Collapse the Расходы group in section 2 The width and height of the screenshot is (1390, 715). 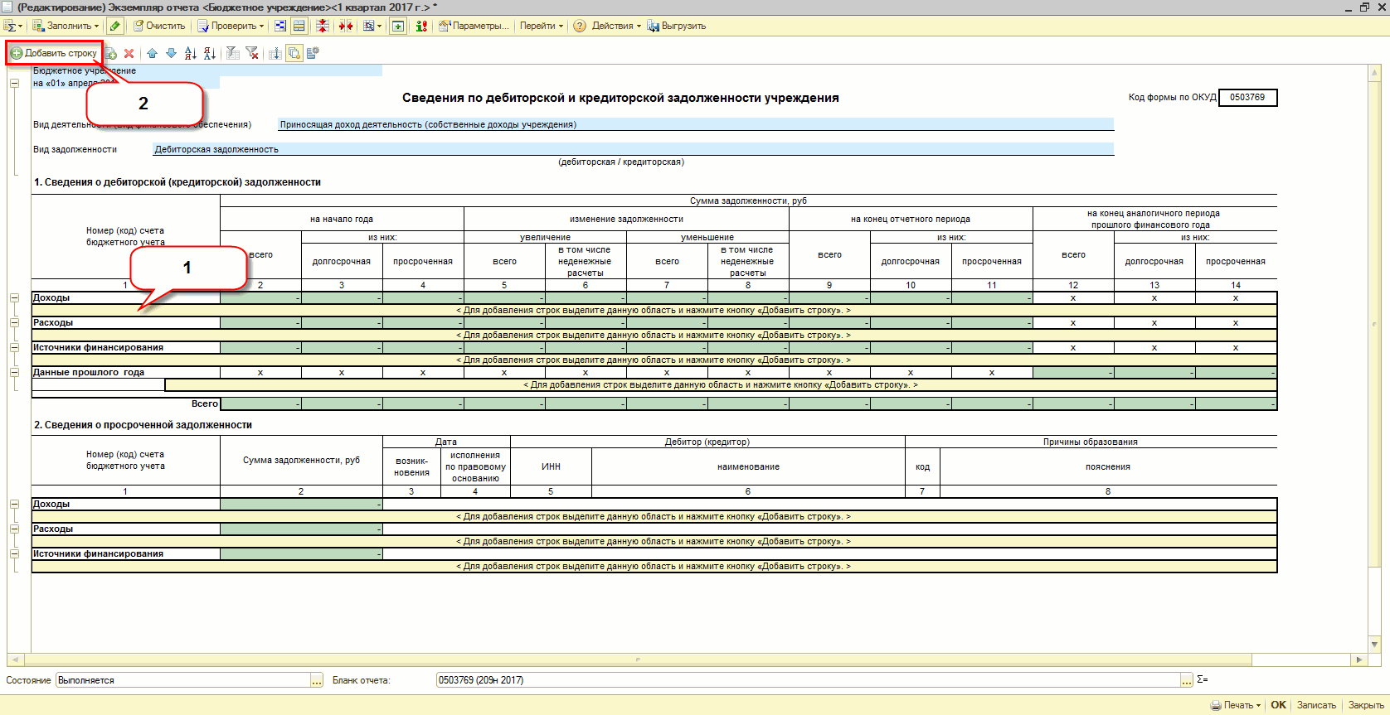(14, 529)
